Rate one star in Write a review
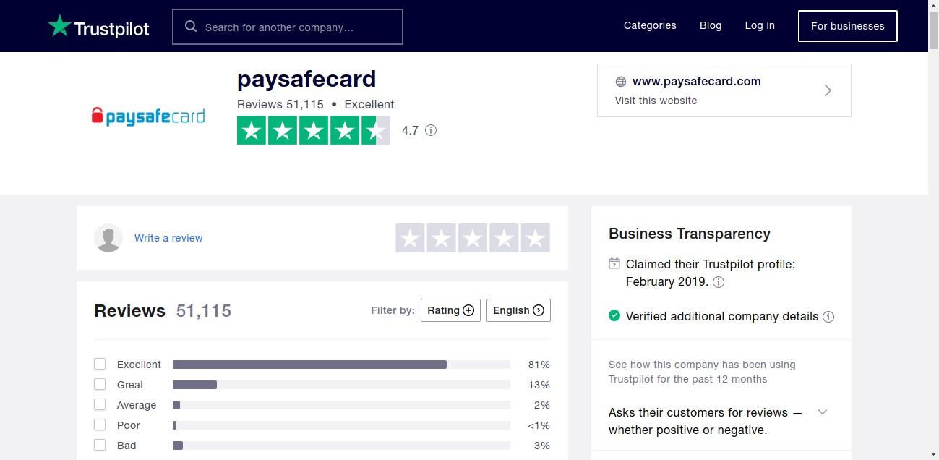Viewport: 939px width, 460px height. click(x=410, y=238)
